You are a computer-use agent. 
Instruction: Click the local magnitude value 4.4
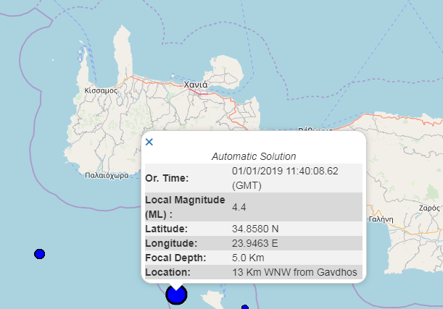coord(239,208)
